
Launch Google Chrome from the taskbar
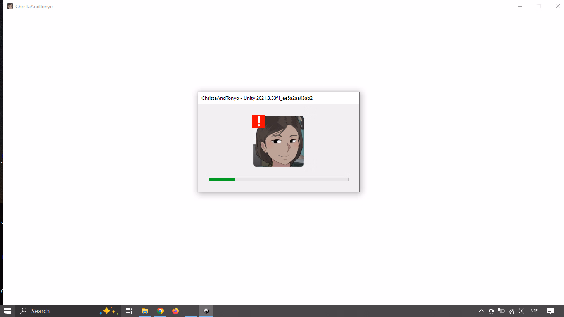point(160,311)
